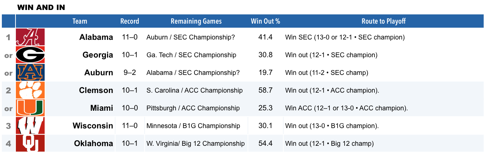The image size is (487, 155).
Task: Click the Oklahoma team name
Action: 94,144
